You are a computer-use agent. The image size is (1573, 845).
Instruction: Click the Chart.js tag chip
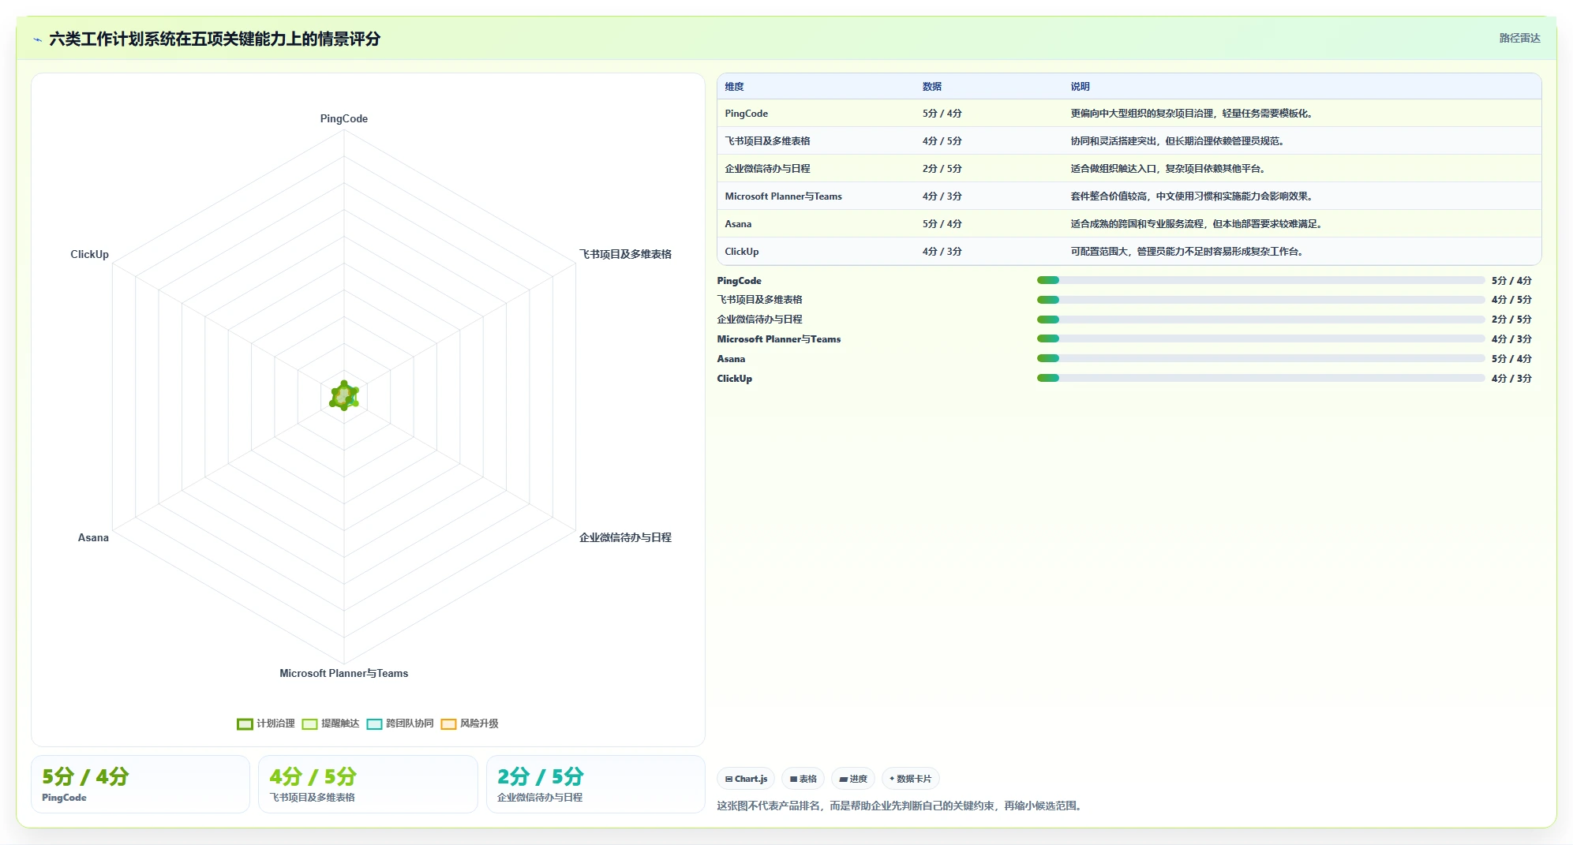(746, 779)
